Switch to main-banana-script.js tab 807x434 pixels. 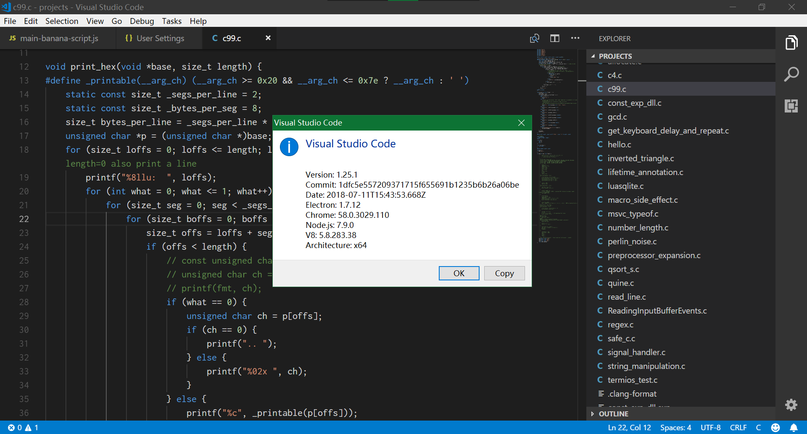pyautogui.click(x=58, y=38)
